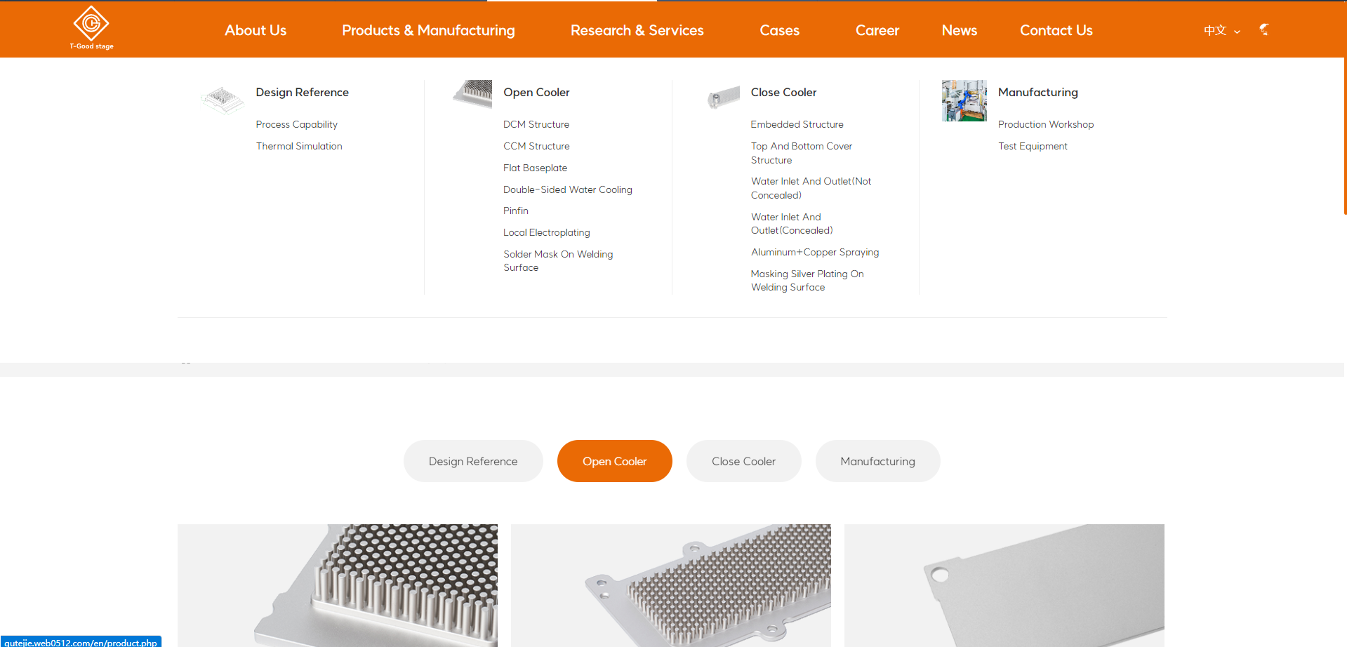Viewport: 1347px width, 647px height.
Task: Open Water Inlet And Outlet(Concealed) link
Action: coord(792,223)
